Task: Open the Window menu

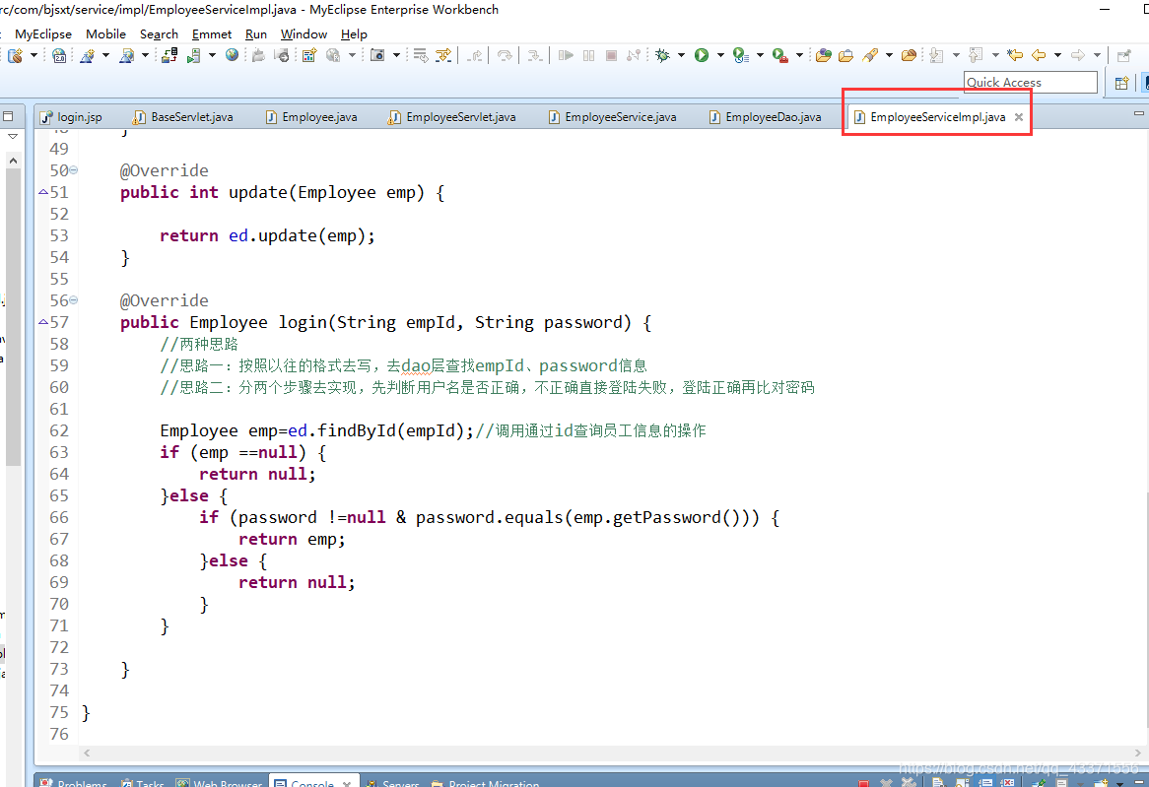Action: [304, 33]
